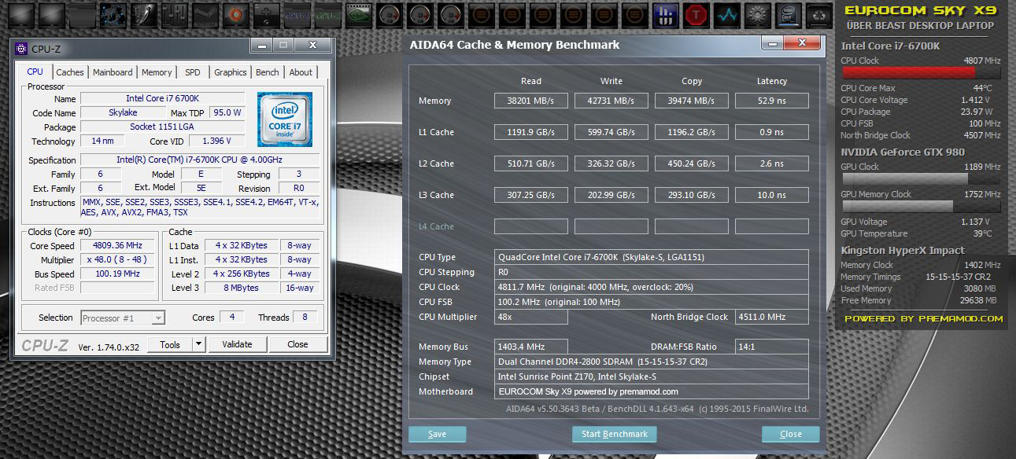Open the Memory tab in CPU-Z

[157, 72]
